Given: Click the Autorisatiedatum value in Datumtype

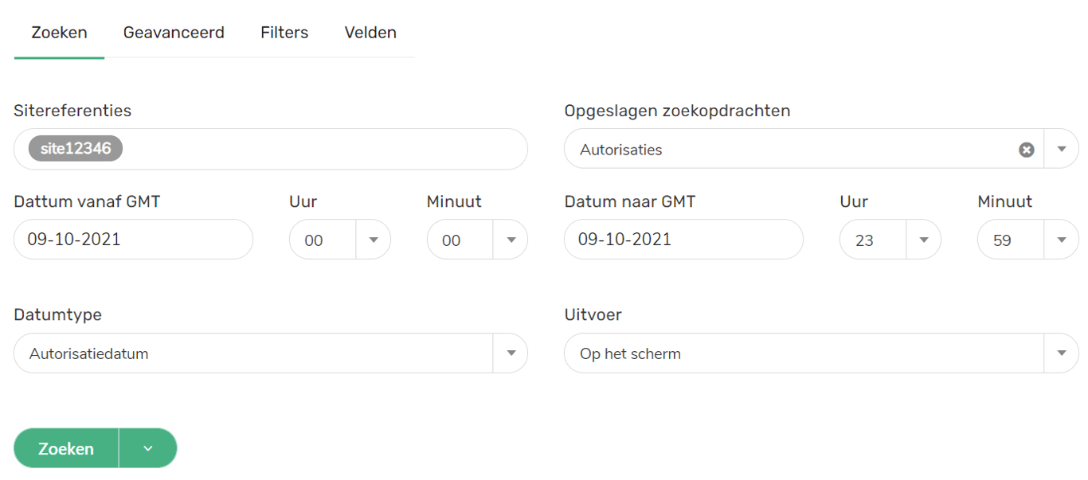Looking at the screenshot, I should 89,354.
